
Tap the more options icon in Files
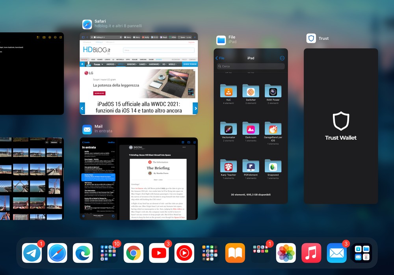(x=282, y=58)
